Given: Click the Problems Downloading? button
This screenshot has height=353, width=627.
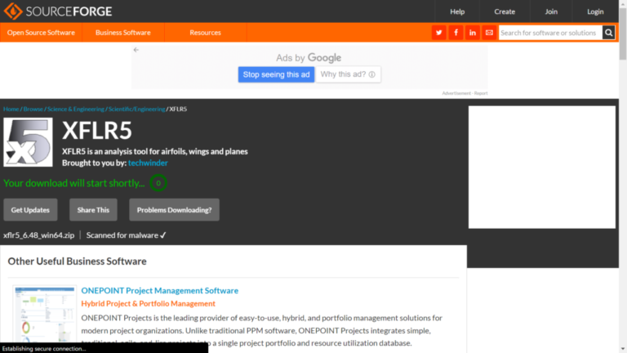Looking at the screenshot, I should pyautogui.click(x=174, y=210).
